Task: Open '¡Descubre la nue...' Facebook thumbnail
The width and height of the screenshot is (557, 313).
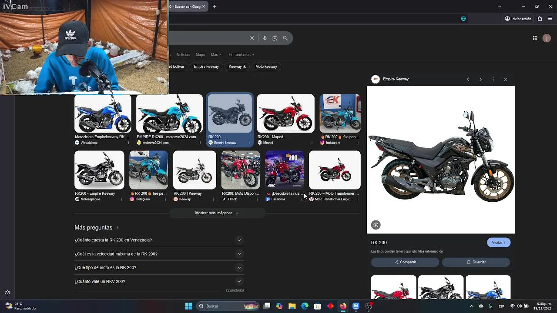Action: pyautogui.click(x=284, y=170)
